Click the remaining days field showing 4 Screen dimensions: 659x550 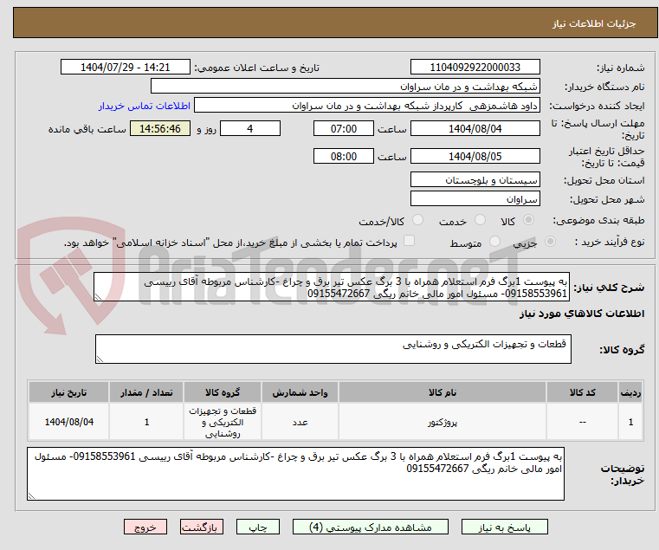click(250, 129)
